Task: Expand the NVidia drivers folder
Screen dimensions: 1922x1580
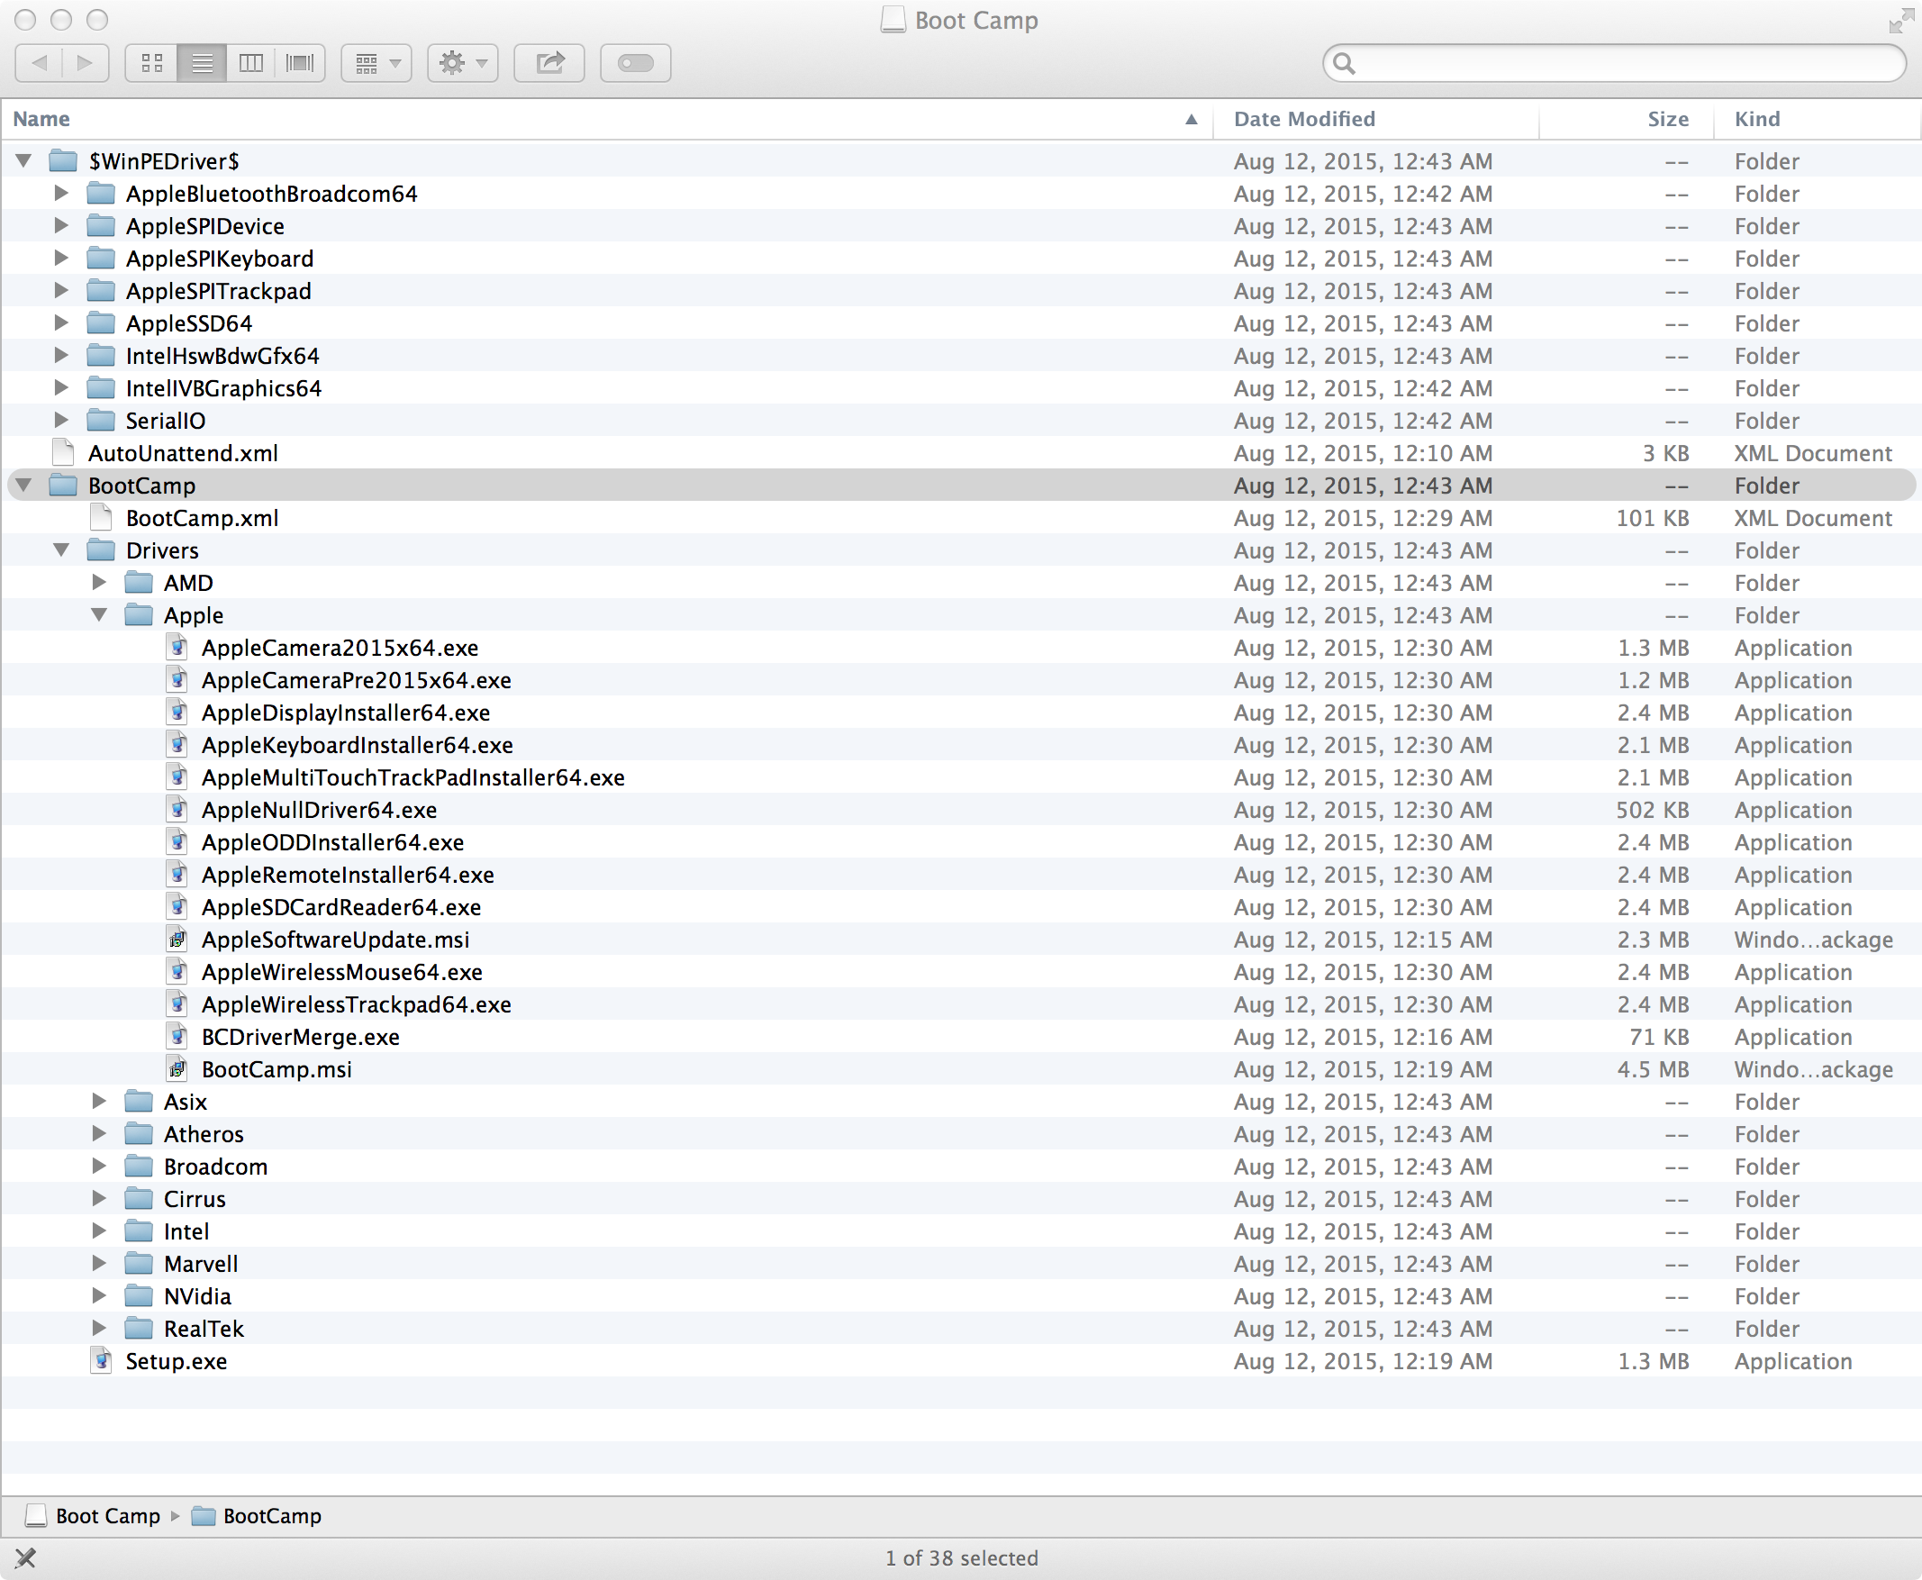Action: coord(99,1295)
